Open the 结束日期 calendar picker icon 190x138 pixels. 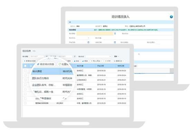(115, 42)
